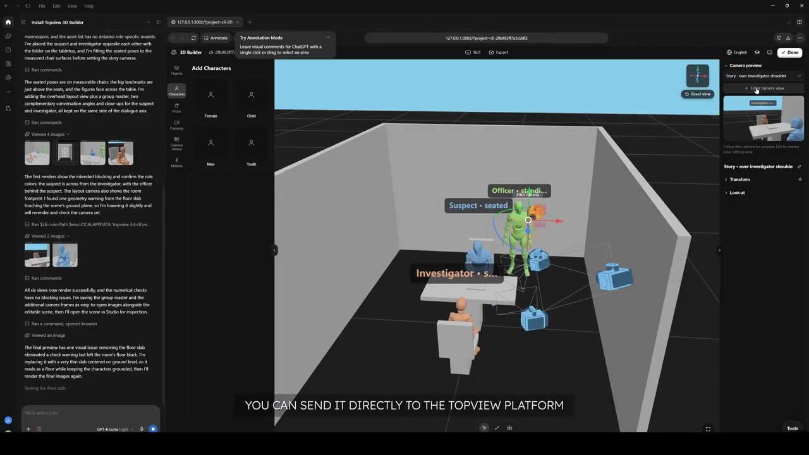Click the home icon in left sidebar
Screen dimensions: 809x455
coord(8,22)
